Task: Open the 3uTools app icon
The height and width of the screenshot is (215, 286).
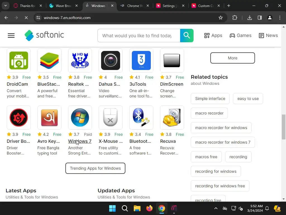Action: [141, 60]
